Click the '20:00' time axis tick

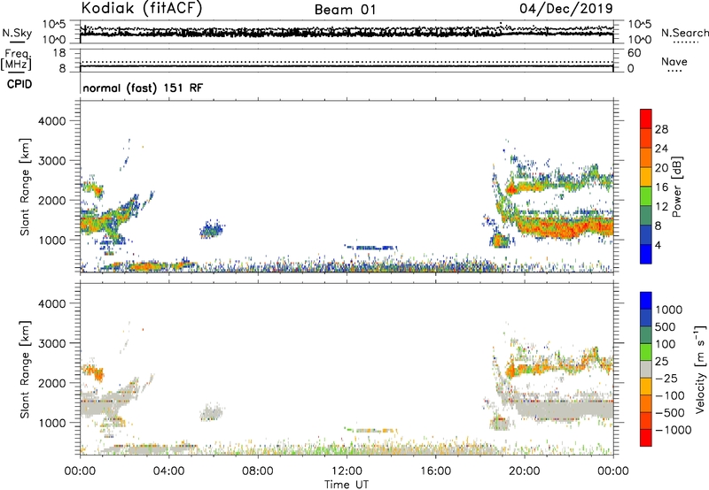coord(524,471)
